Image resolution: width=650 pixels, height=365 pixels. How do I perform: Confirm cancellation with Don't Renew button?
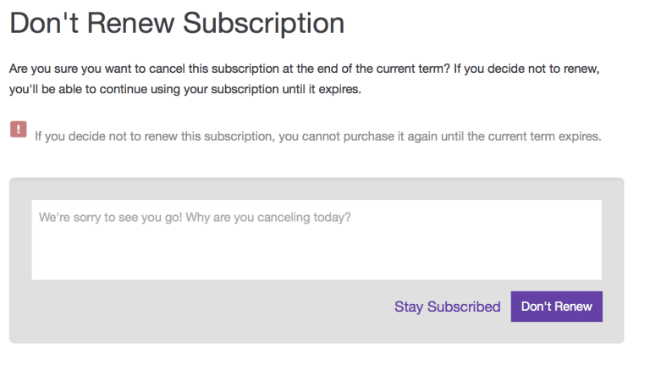coord(556,307)
